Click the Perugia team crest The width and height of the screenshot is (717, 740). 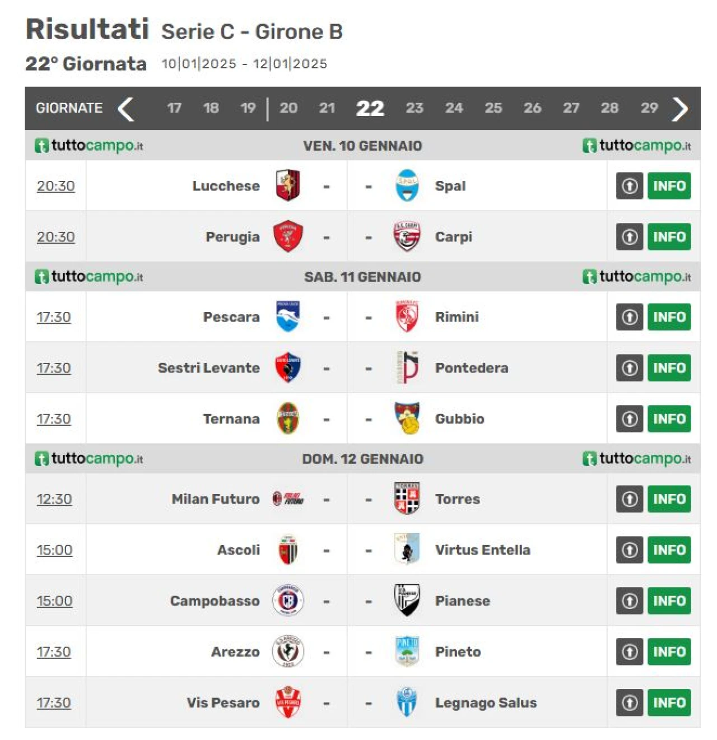tap(288, 236)
